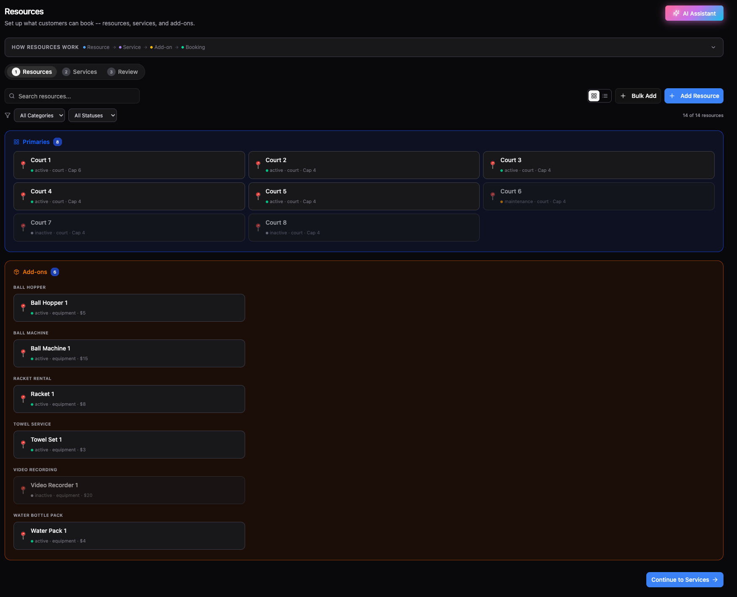This screenshot has height=597, width=737.
Task: Click the Add-ons box icon
Action: pos(16,272)
